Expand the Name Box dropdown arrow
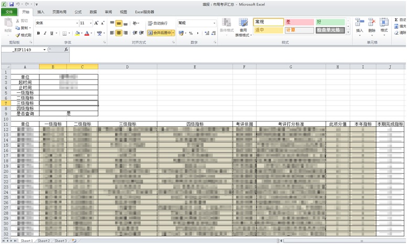Image resolution: width=407 pixels, height=244 pixels. point(45,50)
